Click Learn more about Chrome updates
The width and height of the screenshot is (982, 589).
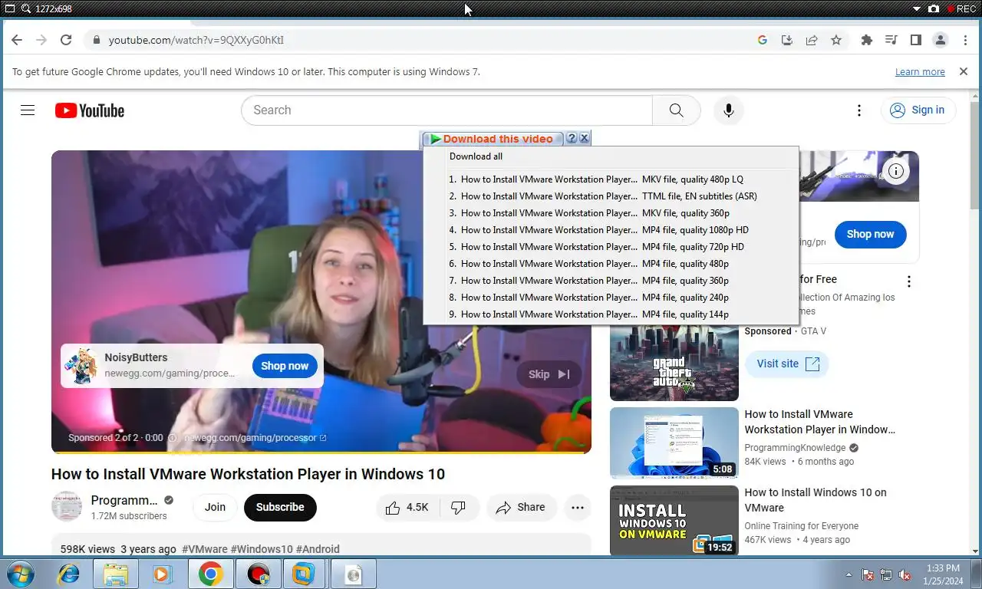click(x=920, y=71)
